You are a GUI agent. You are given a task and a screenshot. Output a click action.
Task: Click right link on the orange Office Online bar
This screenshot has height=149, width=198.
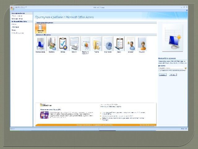pyautogui.click(x=147, y=125)
